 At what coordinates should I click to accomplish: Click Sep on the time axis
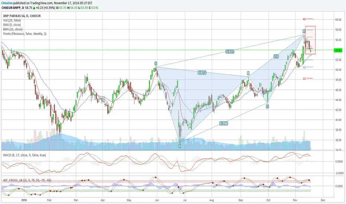241,200
